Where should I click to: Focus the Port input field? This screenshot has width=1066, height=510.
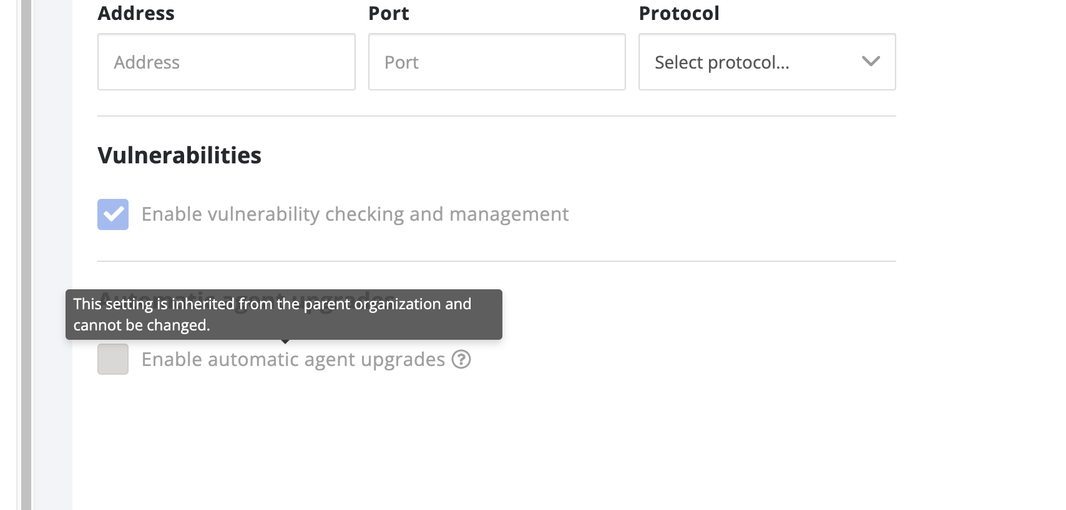pos(497,62)
